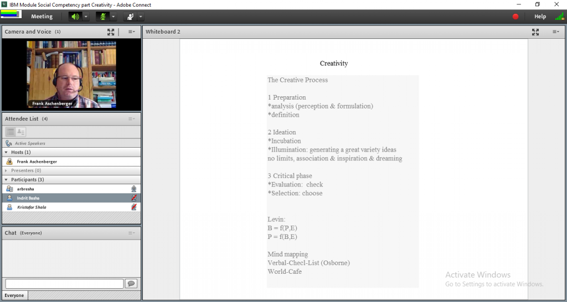Open the Chat pod options menu
Image resolution: width=567 pixels, height=302 pixels.
click(132, 233)
